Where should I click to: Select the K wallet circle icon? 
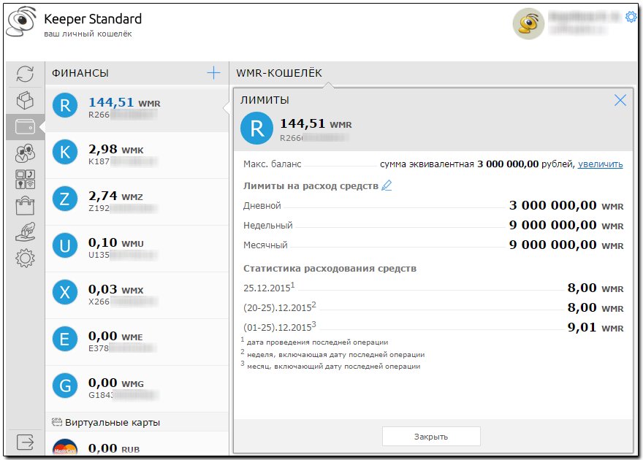click(x=65, y=152)
